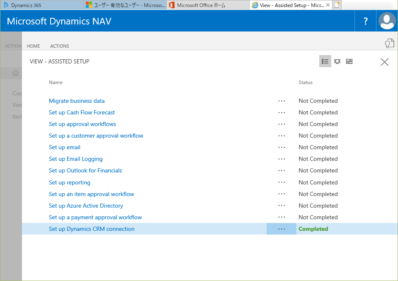Open the Migrate business data link
Screen dimensions: 398x281
click(x=77, y=101)
